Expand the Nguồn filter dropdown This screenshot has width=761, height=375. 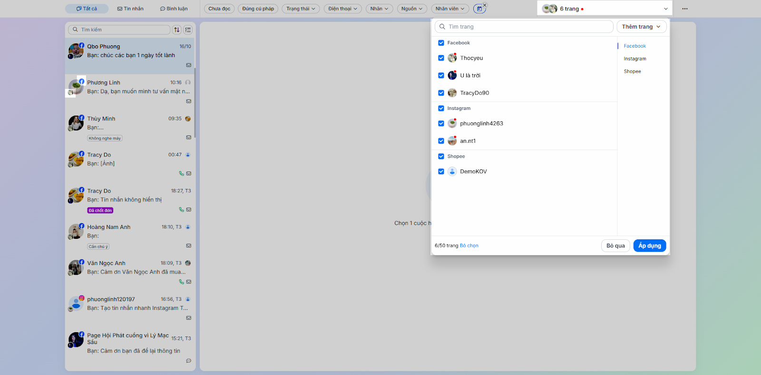412,9
